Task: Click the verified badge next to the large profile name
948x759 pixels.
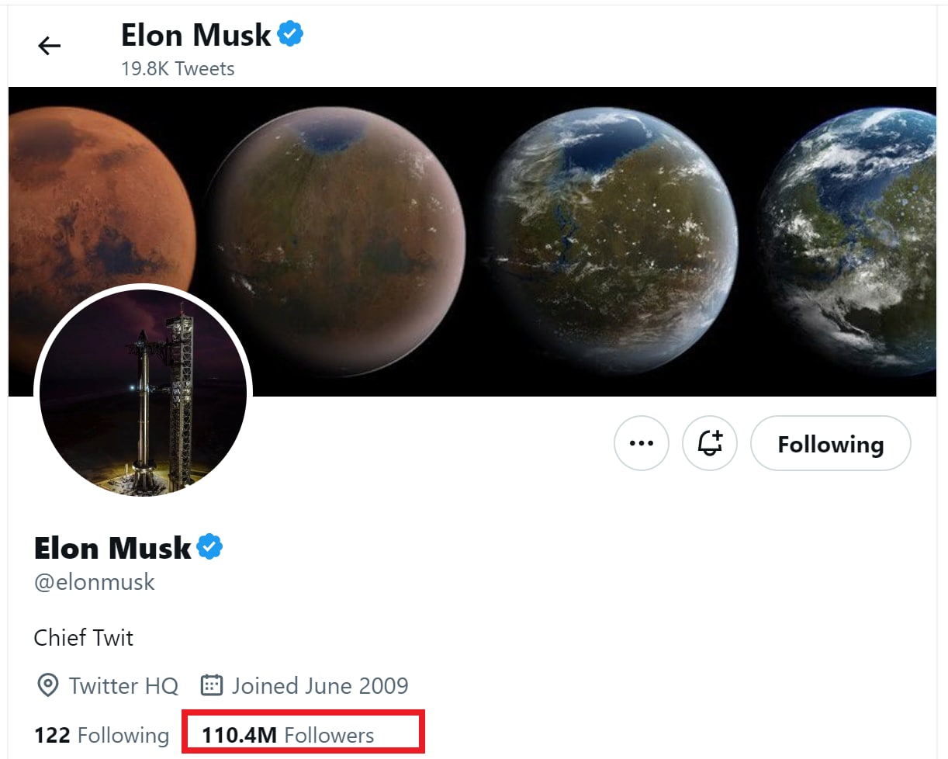Action: (x=209, y=547)
